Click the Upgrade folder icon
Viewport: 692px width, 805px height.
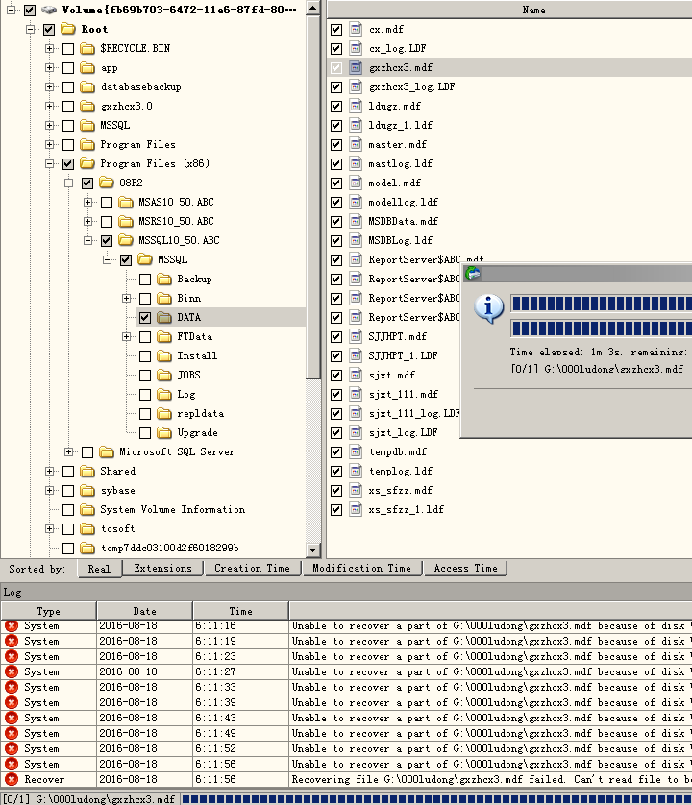(x=164, y=433)
